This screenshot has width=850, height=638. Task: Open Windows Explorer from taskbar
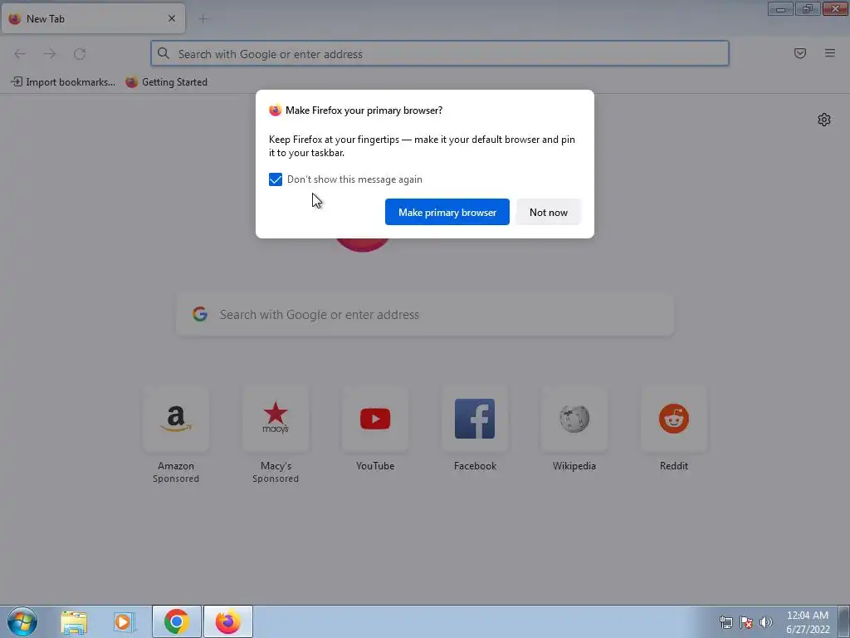tap(74, 622)
